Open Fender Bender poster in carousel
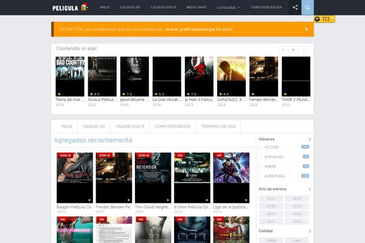365x243 pixels. pyautogui.click(x=264, y=77)
